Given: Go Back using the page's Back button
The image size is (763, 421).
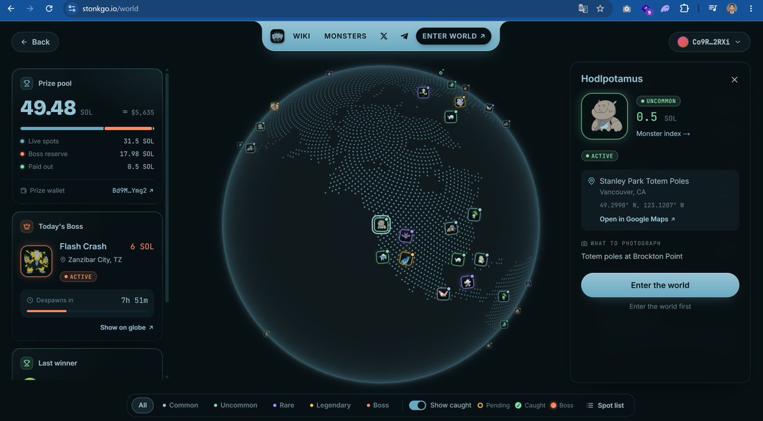Looking at the screenshot, I should pyautogui.click(x=35, y=42).
